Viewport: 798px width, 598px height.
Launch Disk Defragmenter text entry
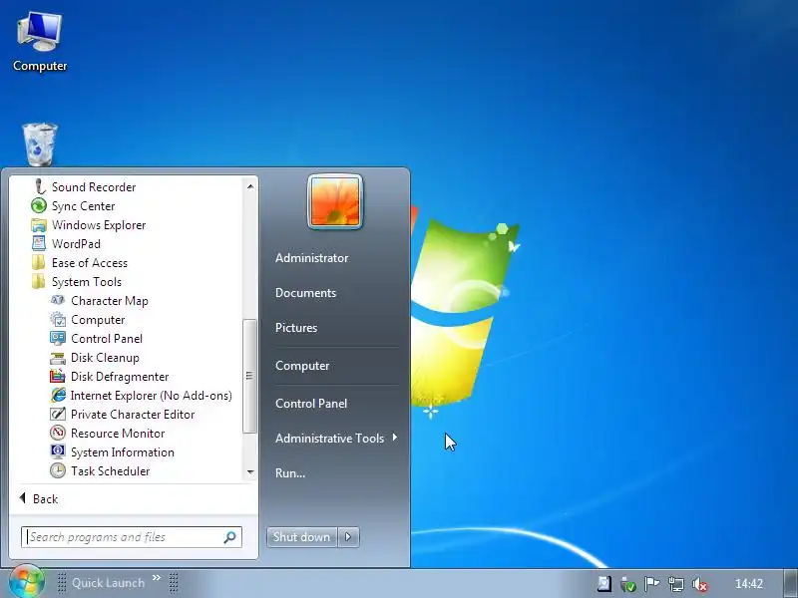coord(120,377)
